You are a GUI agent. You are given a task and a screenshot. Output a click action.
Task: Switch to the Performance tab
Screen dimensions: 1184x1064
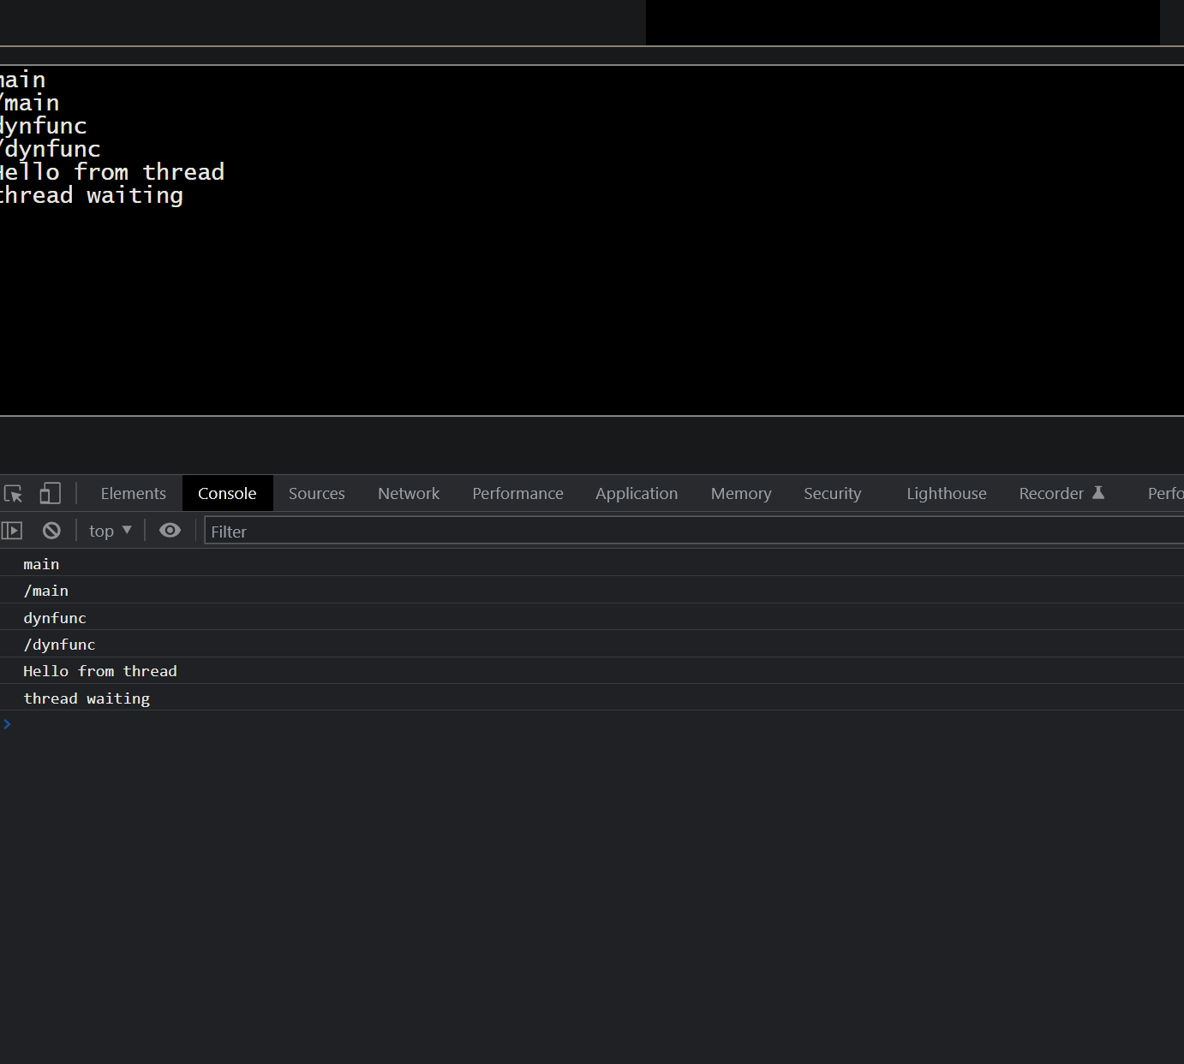(517, 493)
